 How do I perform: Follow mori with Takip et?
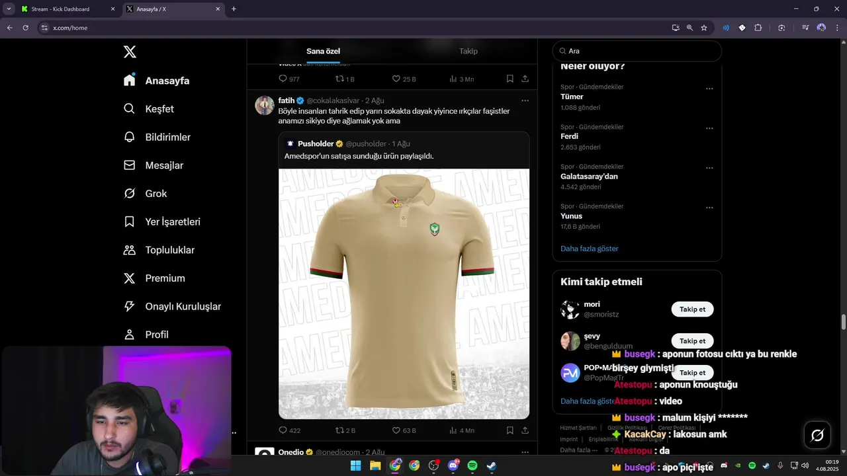click(692, 309)
